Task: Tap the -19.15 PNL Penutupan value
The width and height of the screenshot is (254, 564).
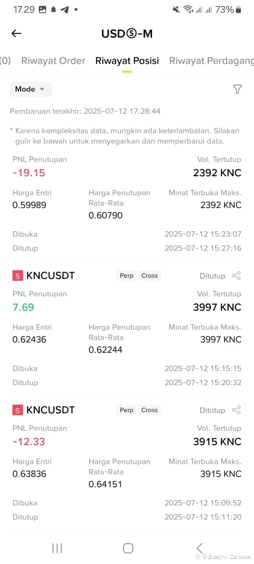Action: pyautogui.click(x=29, y=173)
